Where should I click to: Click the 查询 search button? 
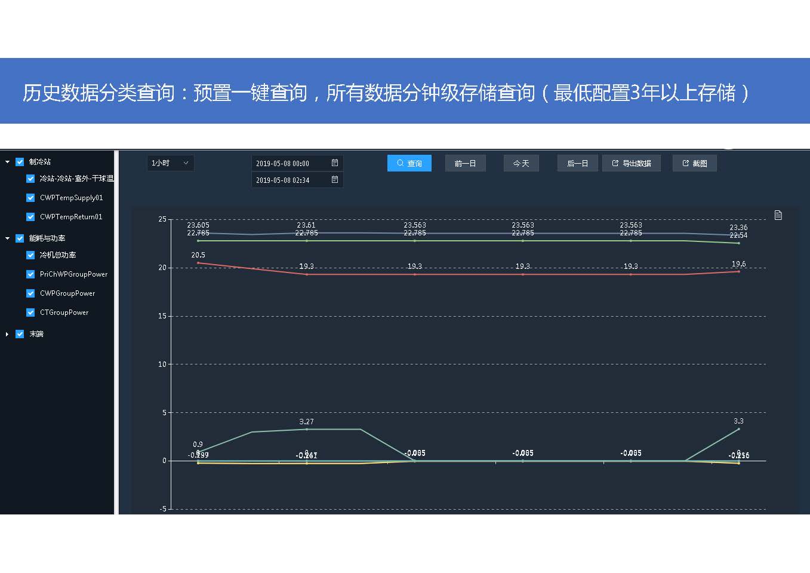point(409,163)
